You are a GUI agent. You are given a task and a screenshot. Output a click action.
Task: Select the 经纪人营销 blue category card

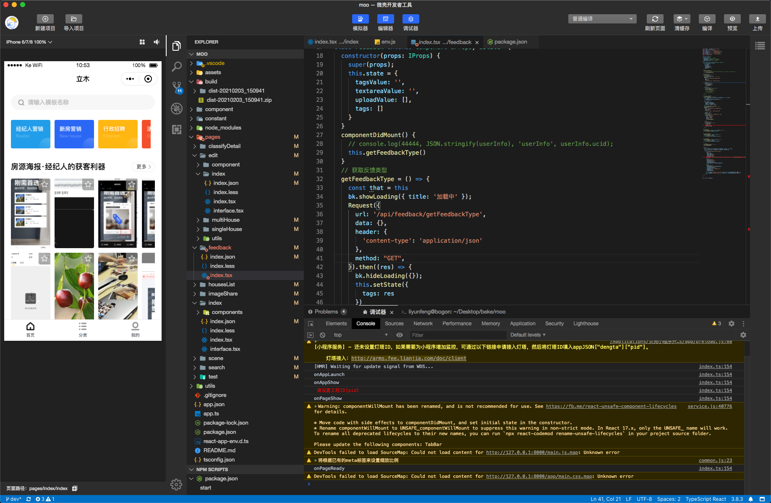pos(31,134)
